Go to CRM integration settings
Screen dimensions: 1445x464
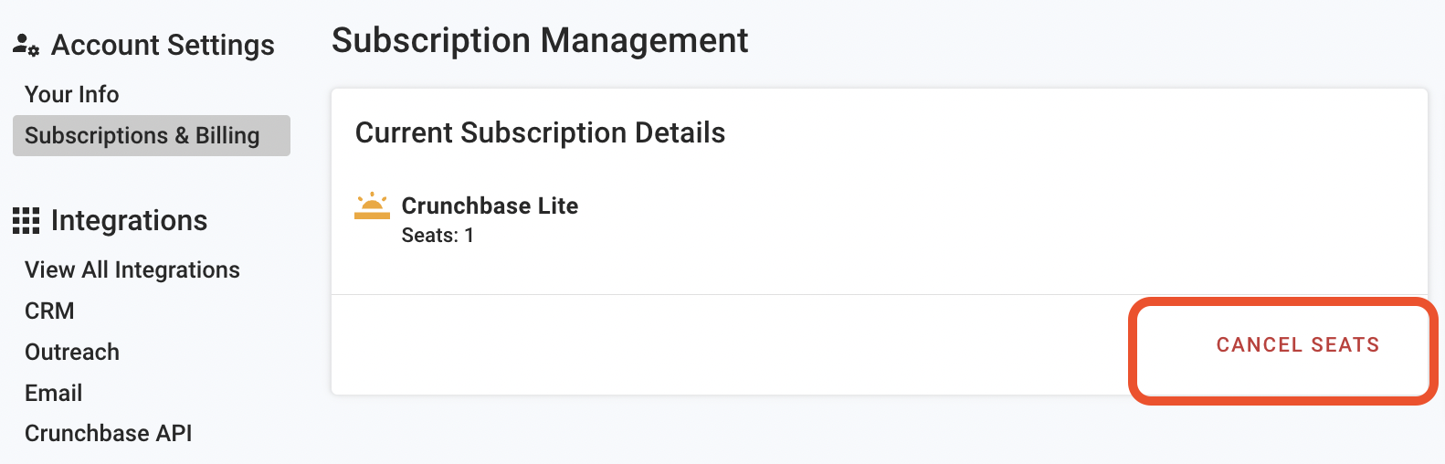(49, 311)
